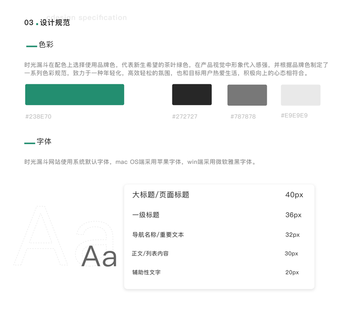Click the green #238E70 brand color swatch

coord(75,95)
